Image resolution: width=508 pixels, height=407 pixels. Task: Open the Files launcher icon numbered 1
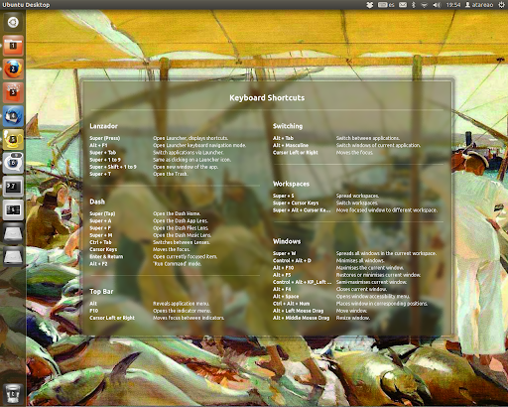click(13, 46)
